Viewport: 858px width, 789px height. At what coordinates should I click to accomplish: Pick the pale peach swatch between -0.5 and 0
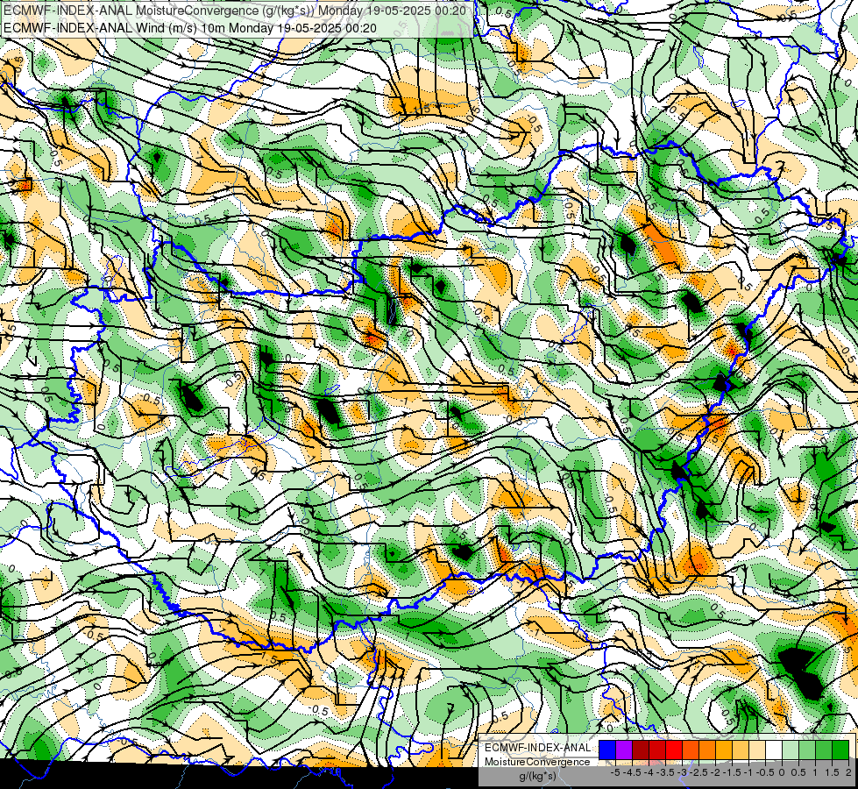click(757, 750)
